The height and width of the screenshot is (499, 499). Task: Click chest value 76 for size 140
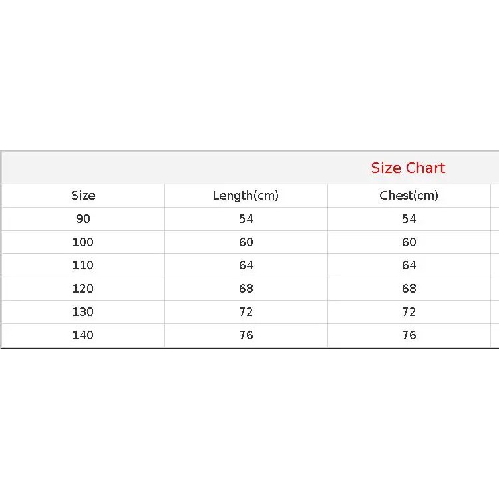(409, 335)
